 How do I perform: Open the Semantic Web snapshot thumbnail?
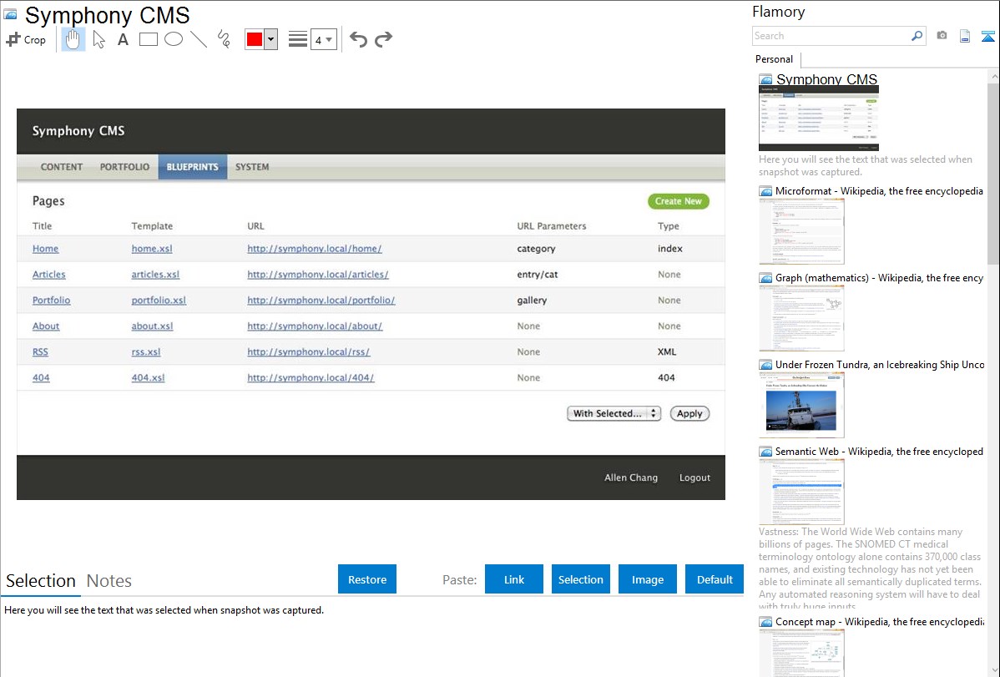(801, 492)
